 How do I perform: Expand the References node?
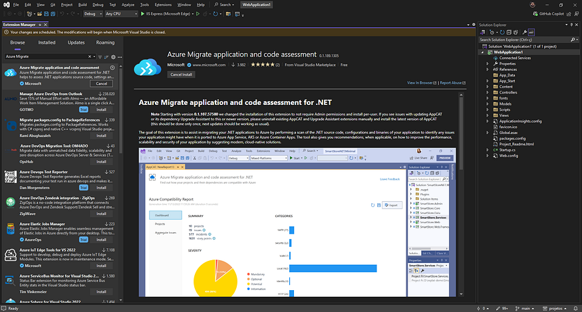[488, 69]
